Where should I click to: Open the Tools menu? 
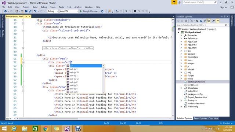coord(61,7)
